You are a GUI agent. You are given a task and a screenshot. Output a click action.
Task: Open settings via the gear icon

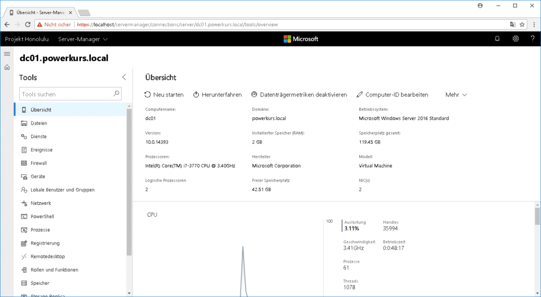[516, 39]
